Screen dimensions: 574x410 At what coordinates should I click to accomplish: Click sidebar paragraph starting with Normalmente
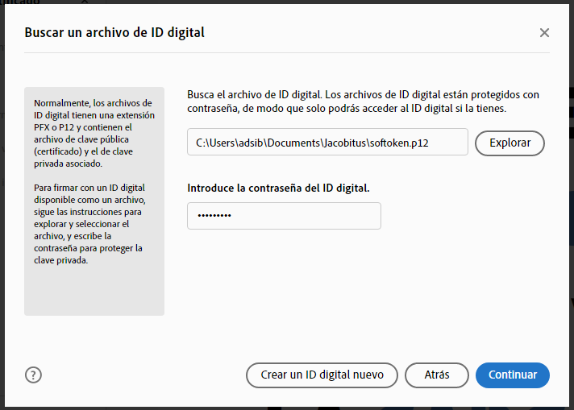94,133
